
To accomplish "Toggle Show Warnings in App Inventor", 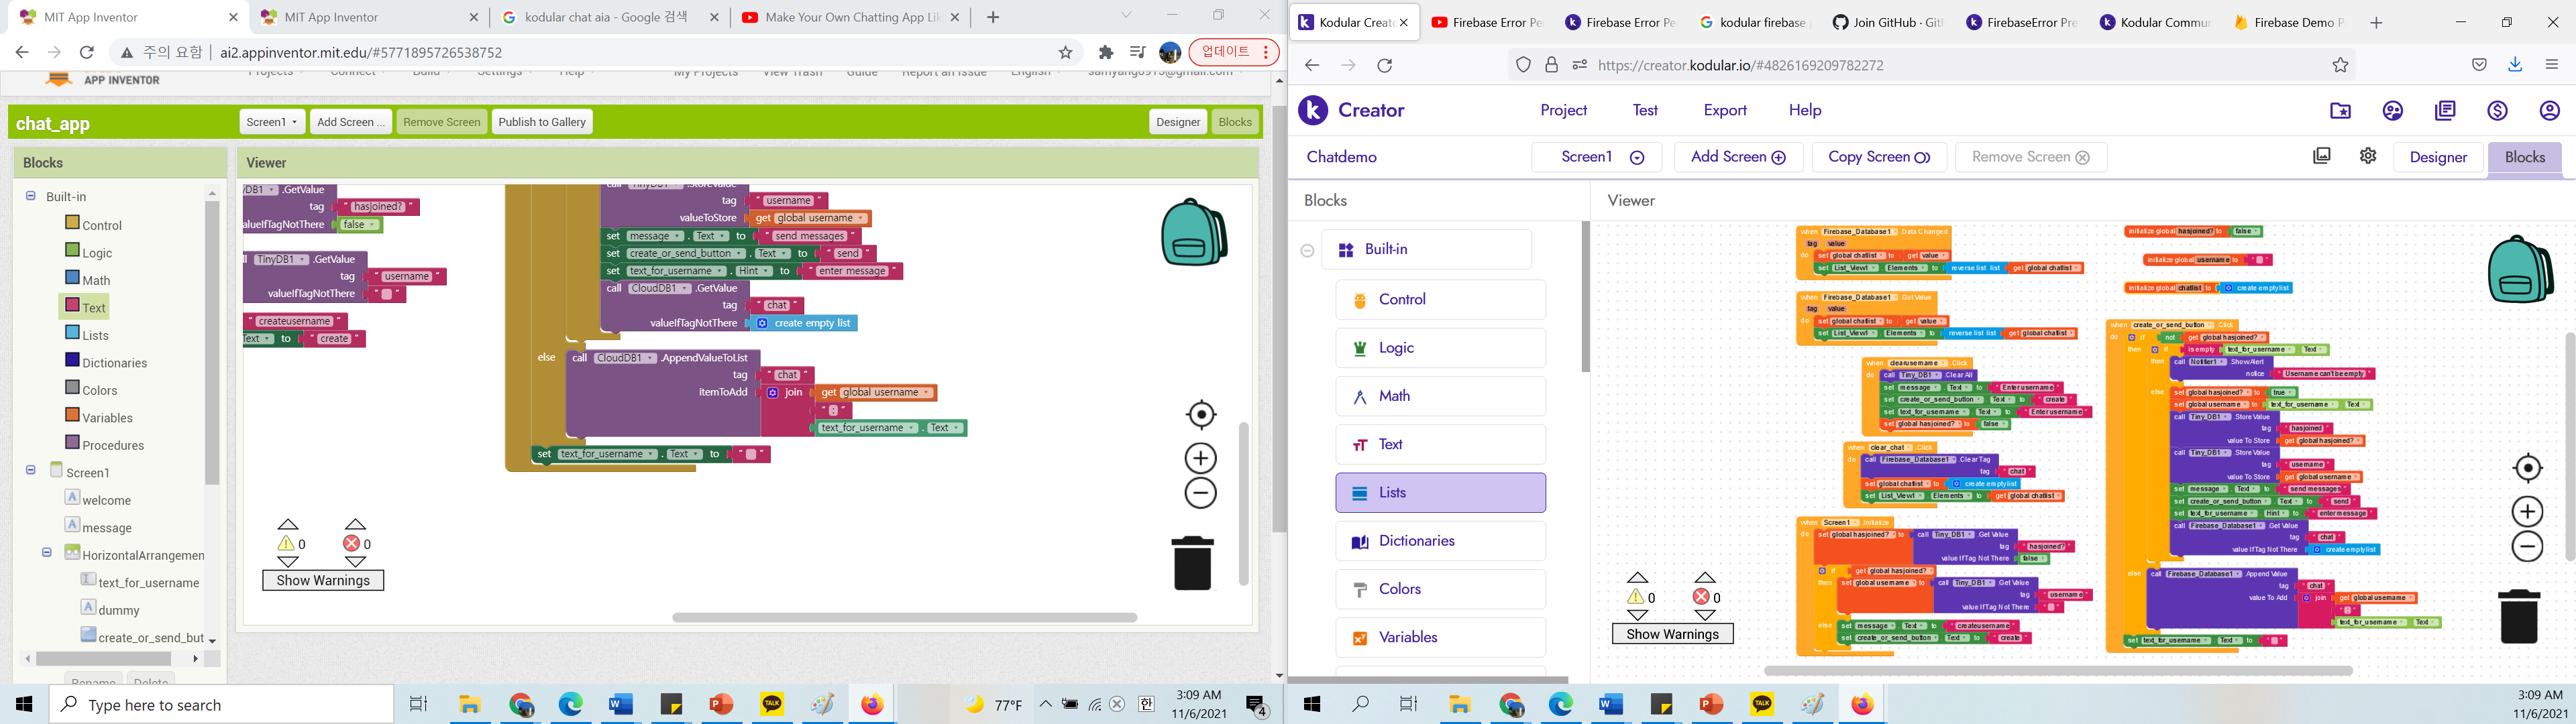I will point(323,580).
